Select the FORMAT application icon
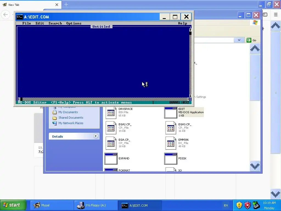The image size is (281, 211). click(111, 170)
